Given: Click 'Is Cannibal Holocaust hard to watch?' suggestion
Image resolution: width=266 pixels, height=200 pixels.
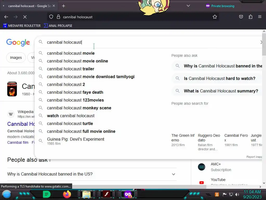Looking at the screenshot, I should [x=217, y=78].
